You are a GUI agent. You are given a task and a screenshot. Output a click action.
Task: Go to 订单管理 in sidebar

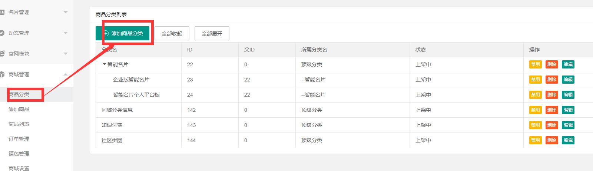[19, 139]
